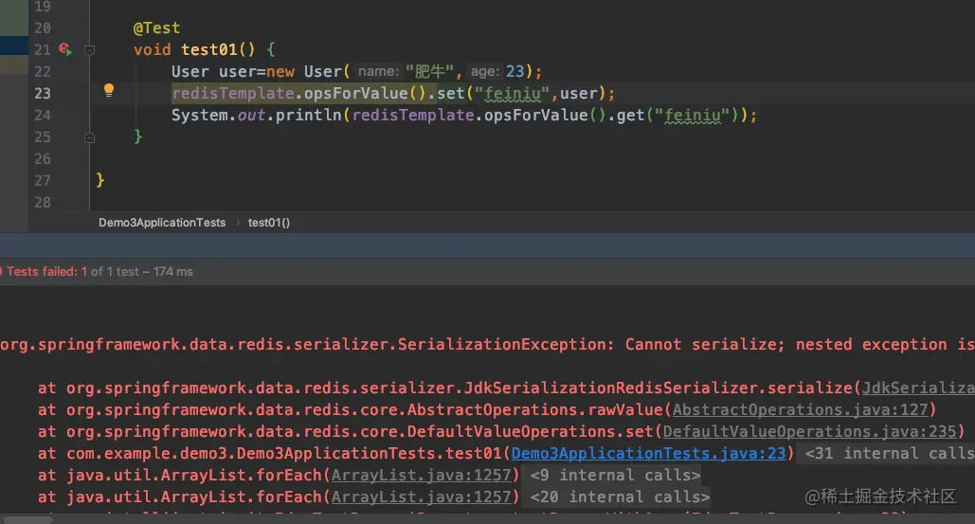Click the SerializationException error message line

pyautogui.click(x=487, y=344)
